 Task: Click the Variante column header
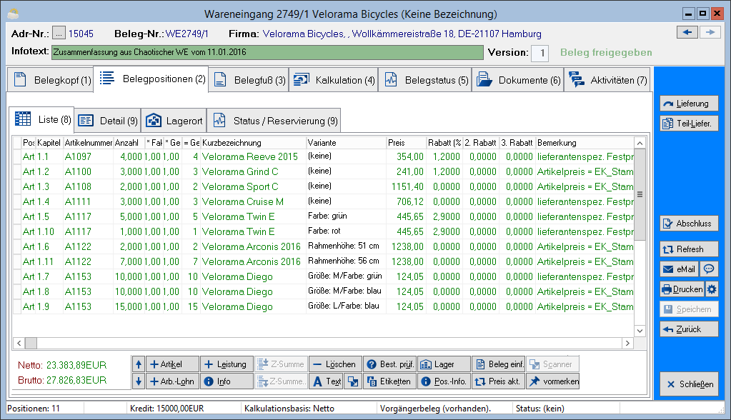coord(346,143)
